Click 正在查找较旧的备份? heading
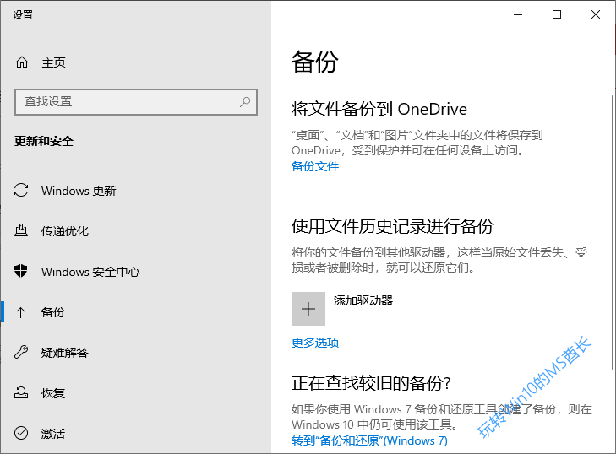Viewport: 616px width, 454px height. [x=371, y=383]
